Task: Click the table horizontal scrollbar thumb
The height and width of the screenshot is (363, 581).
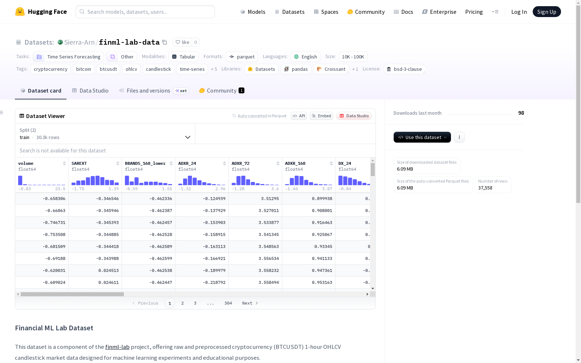Action: (x=72, y=294)
